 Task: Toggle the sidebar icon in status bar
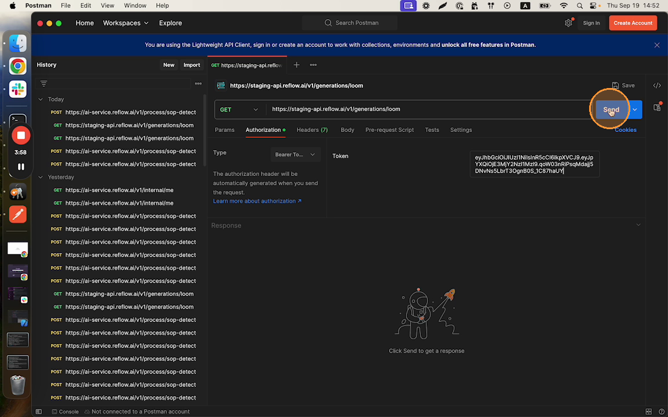[38, 411]
